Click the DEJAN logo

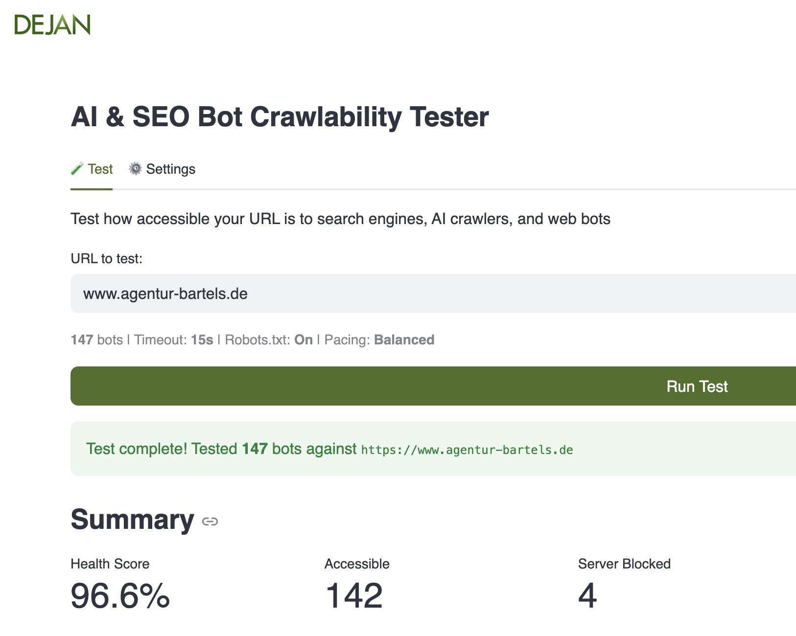[x=52, y=24]
